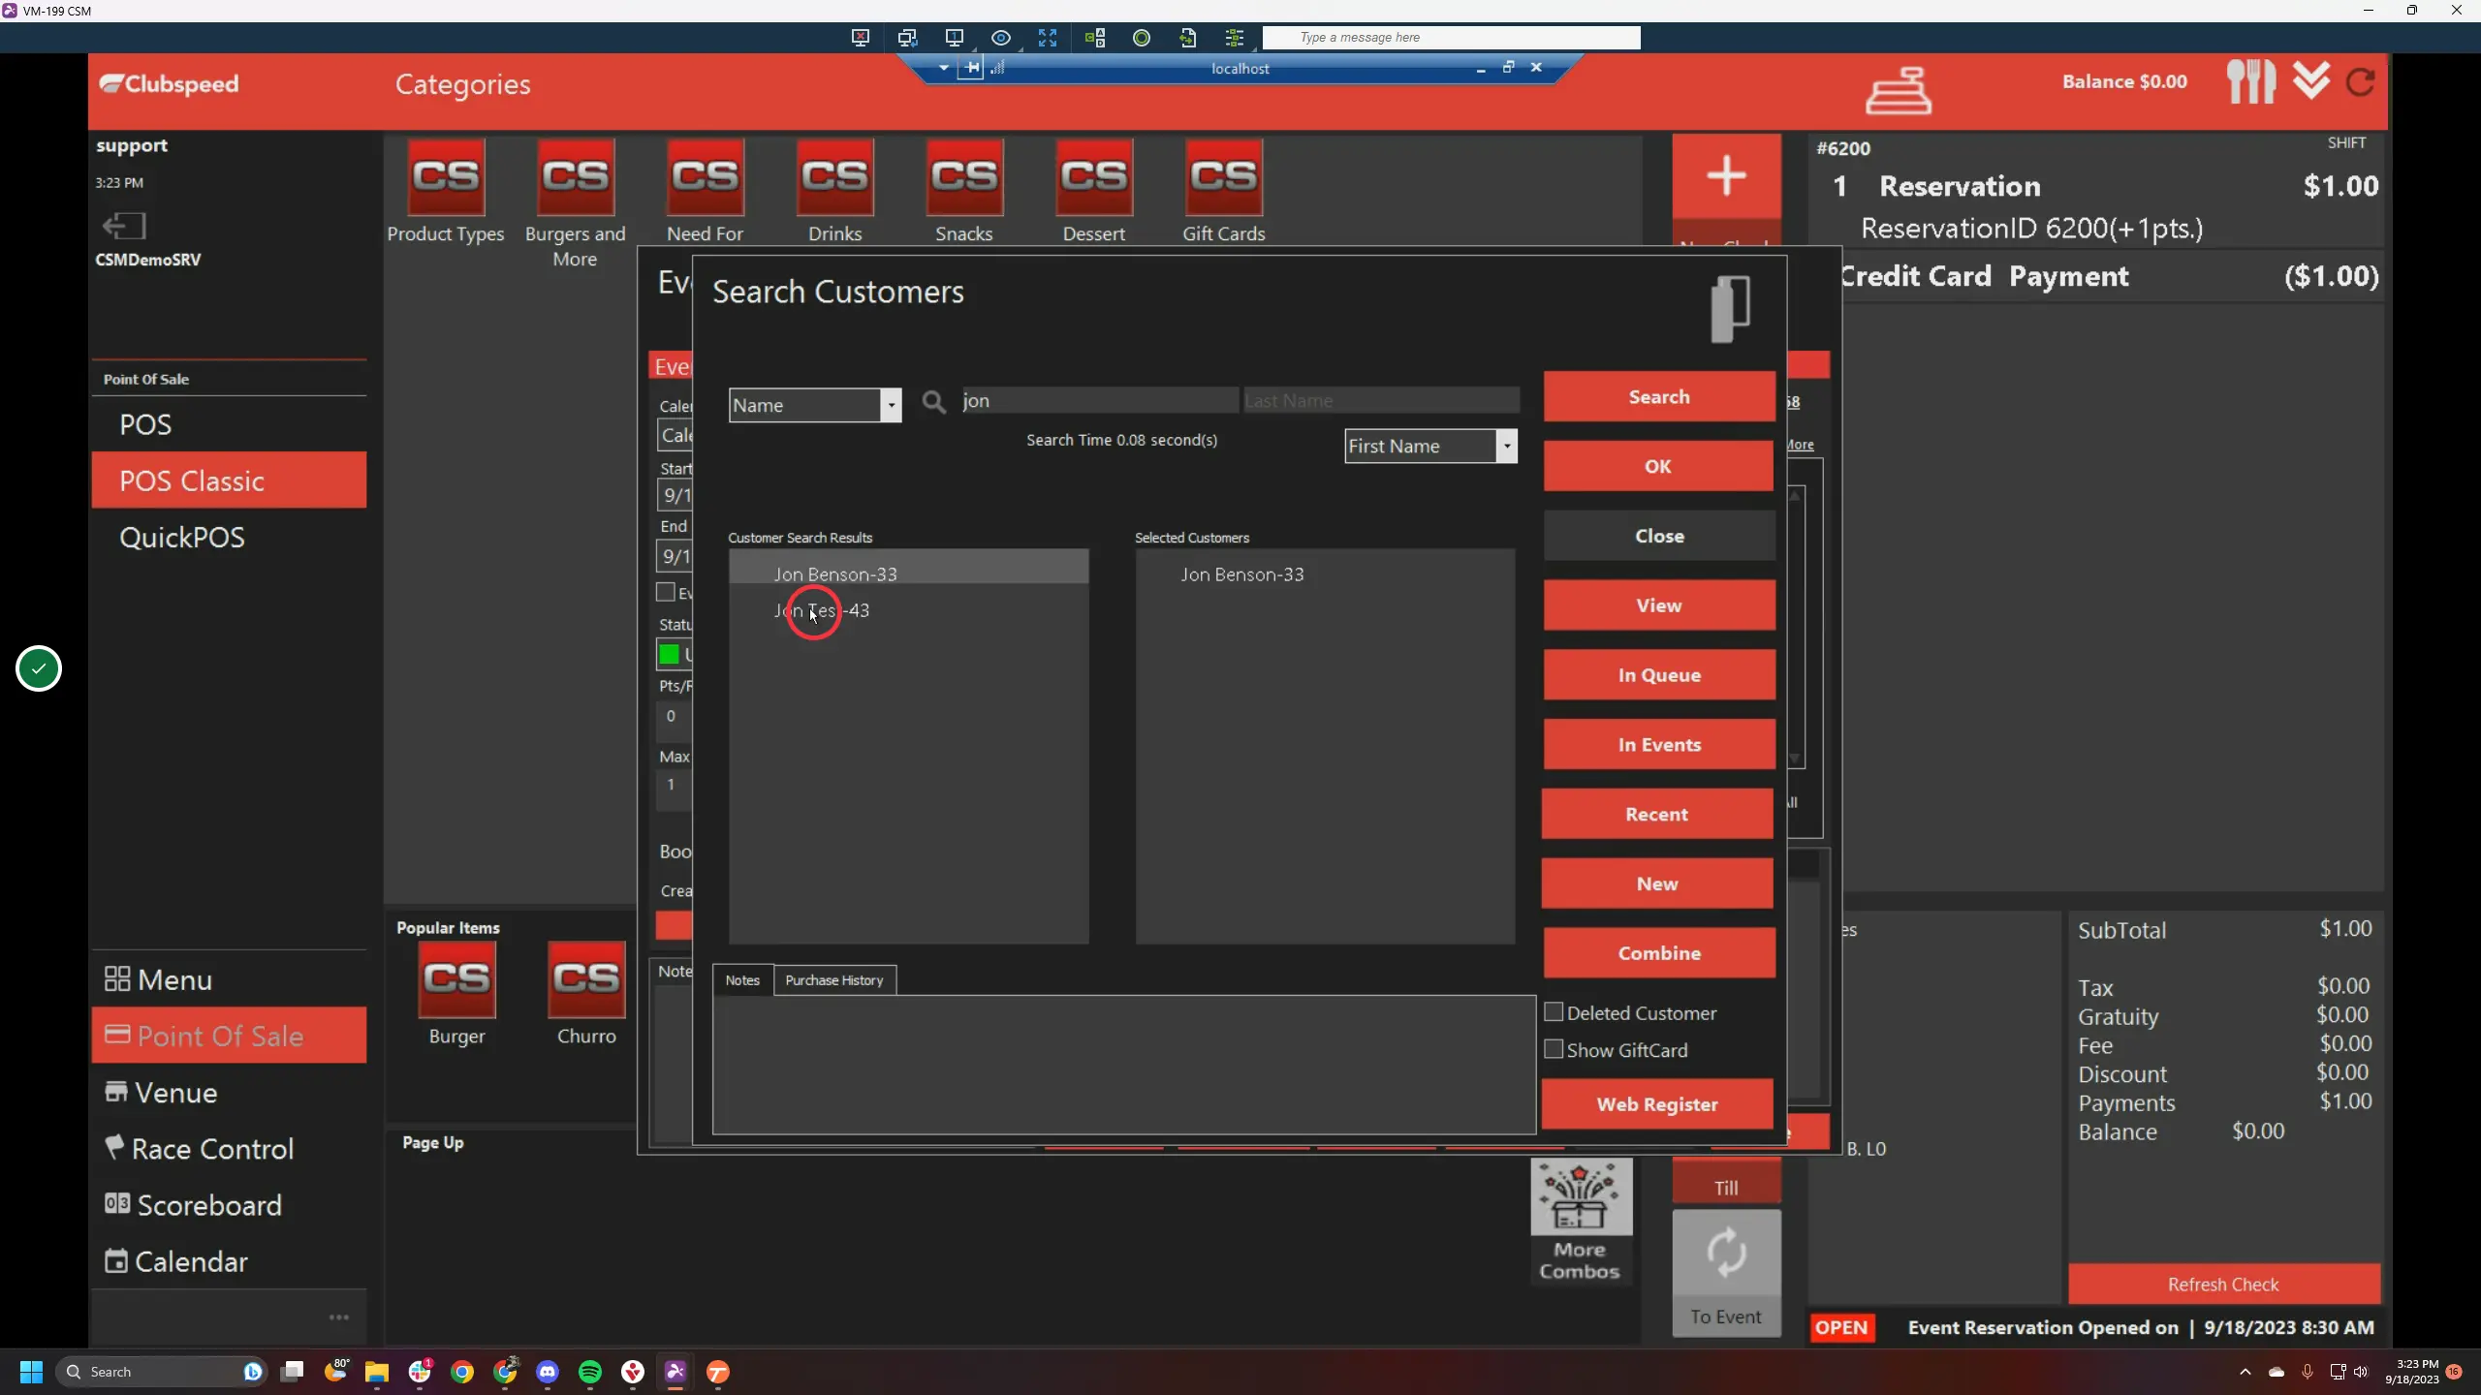Click the fork and knife icon
This screenshot has width=2481, height=1395.
2250,82
